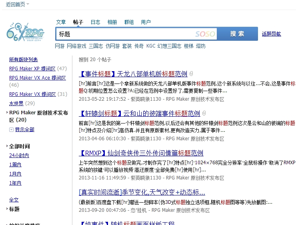296x225 pixels.
Task: Filter by RPG Maker XP 提问区
Action: [32, 69]
